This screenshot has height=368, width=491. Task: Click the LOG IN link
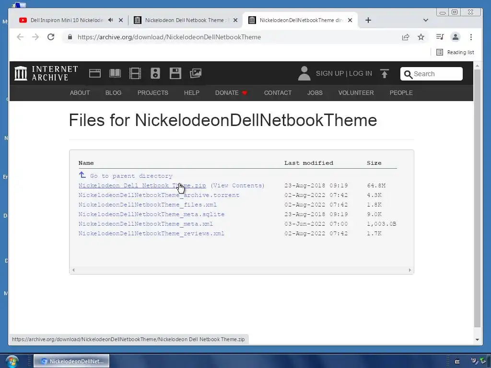361,73
